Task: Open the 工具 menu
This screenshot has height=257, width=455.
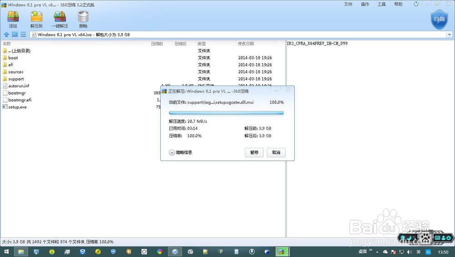Action: click(382, 4)
